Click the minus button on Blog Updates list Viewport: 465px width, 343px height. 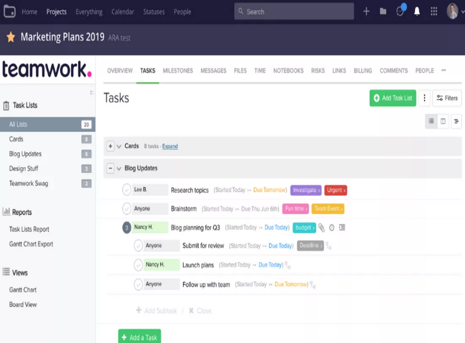click(110, 169)
